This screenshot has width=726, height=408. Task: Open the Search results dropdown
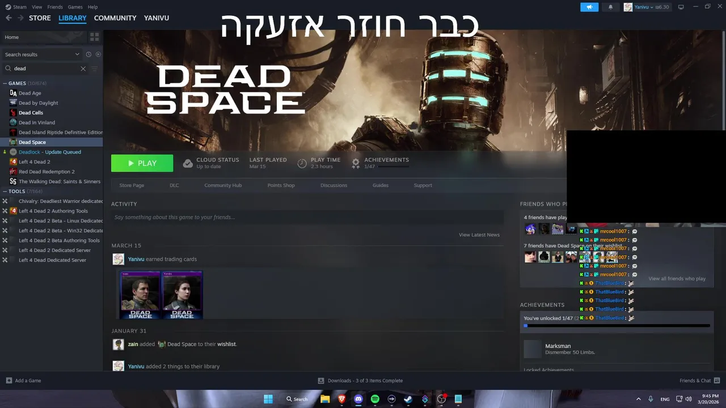[x=42, y=54]
